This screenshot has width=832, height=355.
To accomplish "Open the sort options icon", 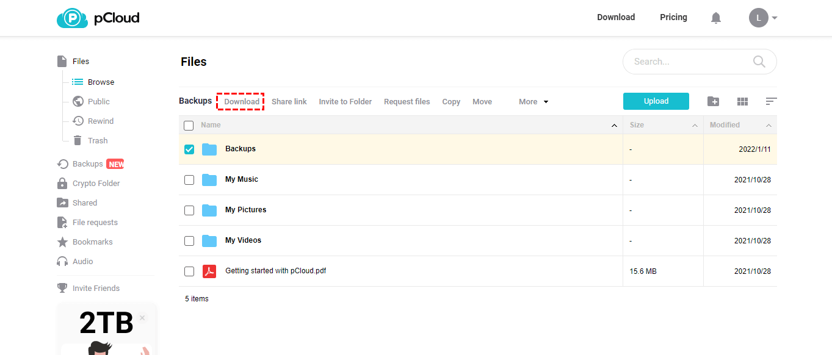I will click(x=771, y=101).
